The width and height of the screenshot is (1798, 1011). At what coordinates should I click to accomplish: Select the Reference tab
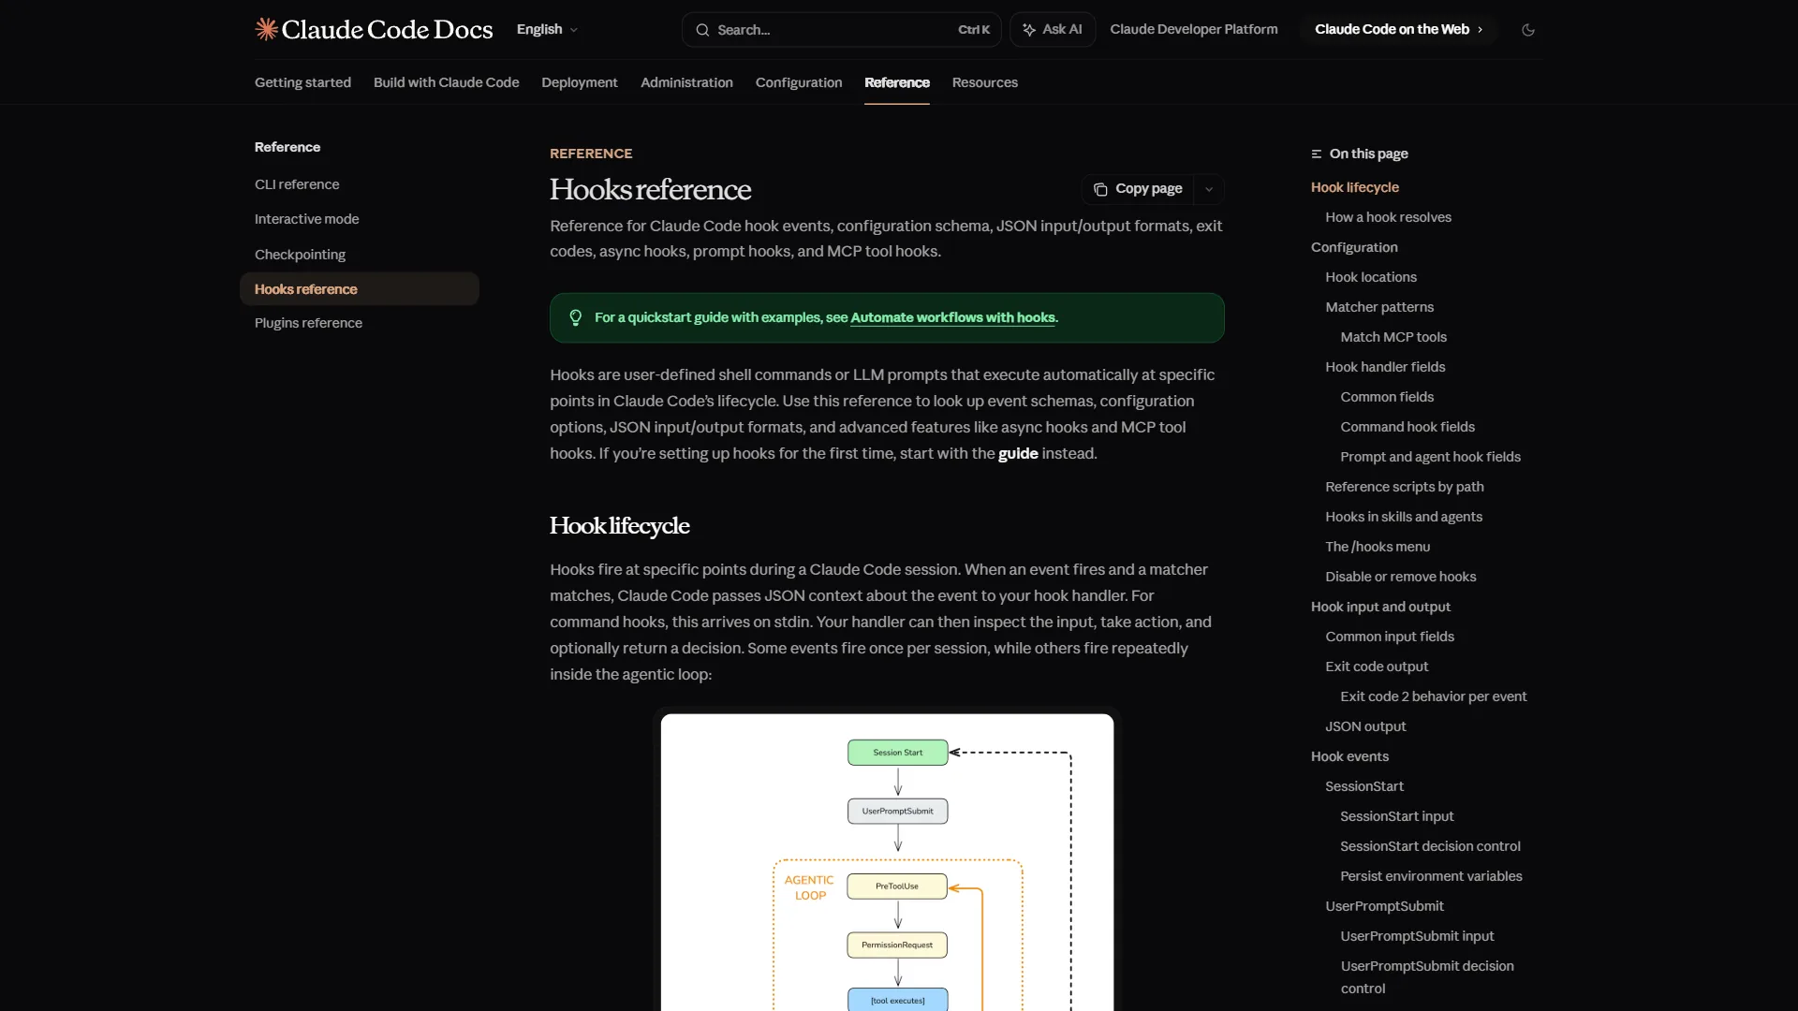coord(897,82)
